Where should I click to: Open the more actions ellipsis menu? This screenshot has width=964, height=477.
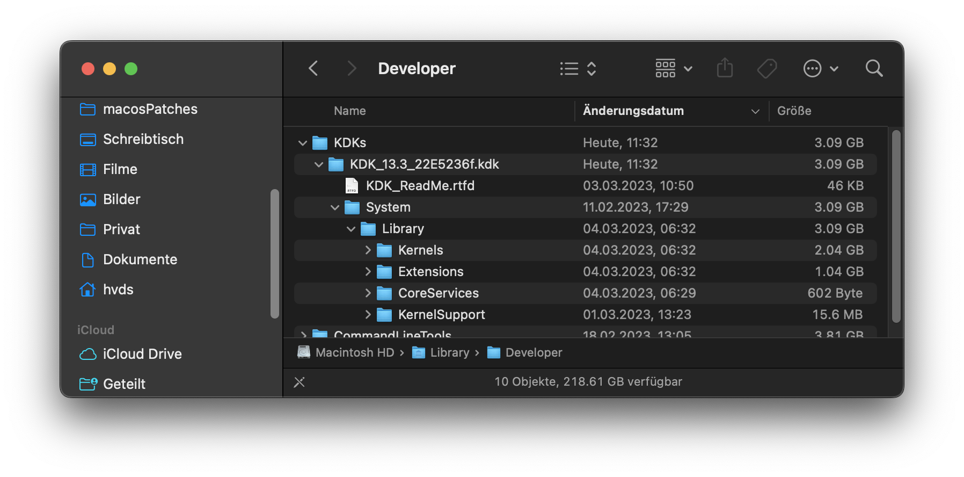point(820,68)
